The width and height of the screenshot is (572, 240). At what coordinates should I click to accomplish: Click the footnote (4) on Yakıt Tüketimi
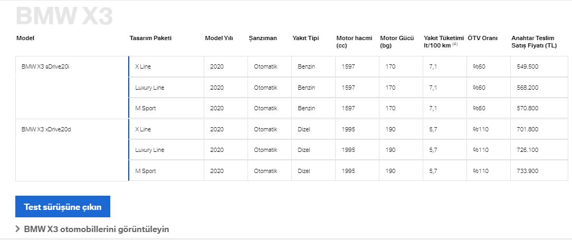[x=455, y=44]
